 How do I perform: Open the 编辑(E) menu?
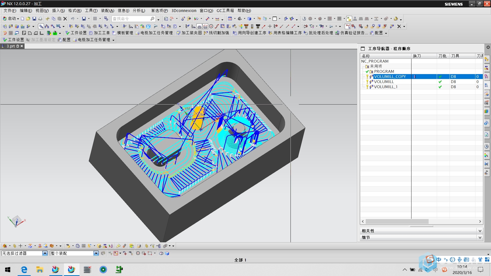(x=26, y=10)
